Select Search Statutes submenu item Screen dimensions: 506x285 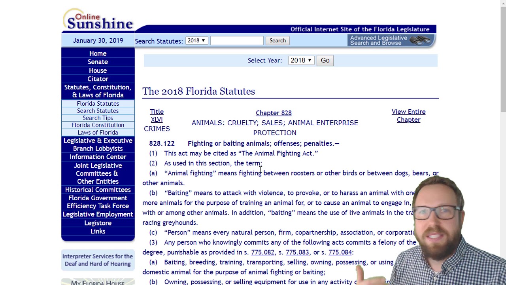click(x=98, y=111)
